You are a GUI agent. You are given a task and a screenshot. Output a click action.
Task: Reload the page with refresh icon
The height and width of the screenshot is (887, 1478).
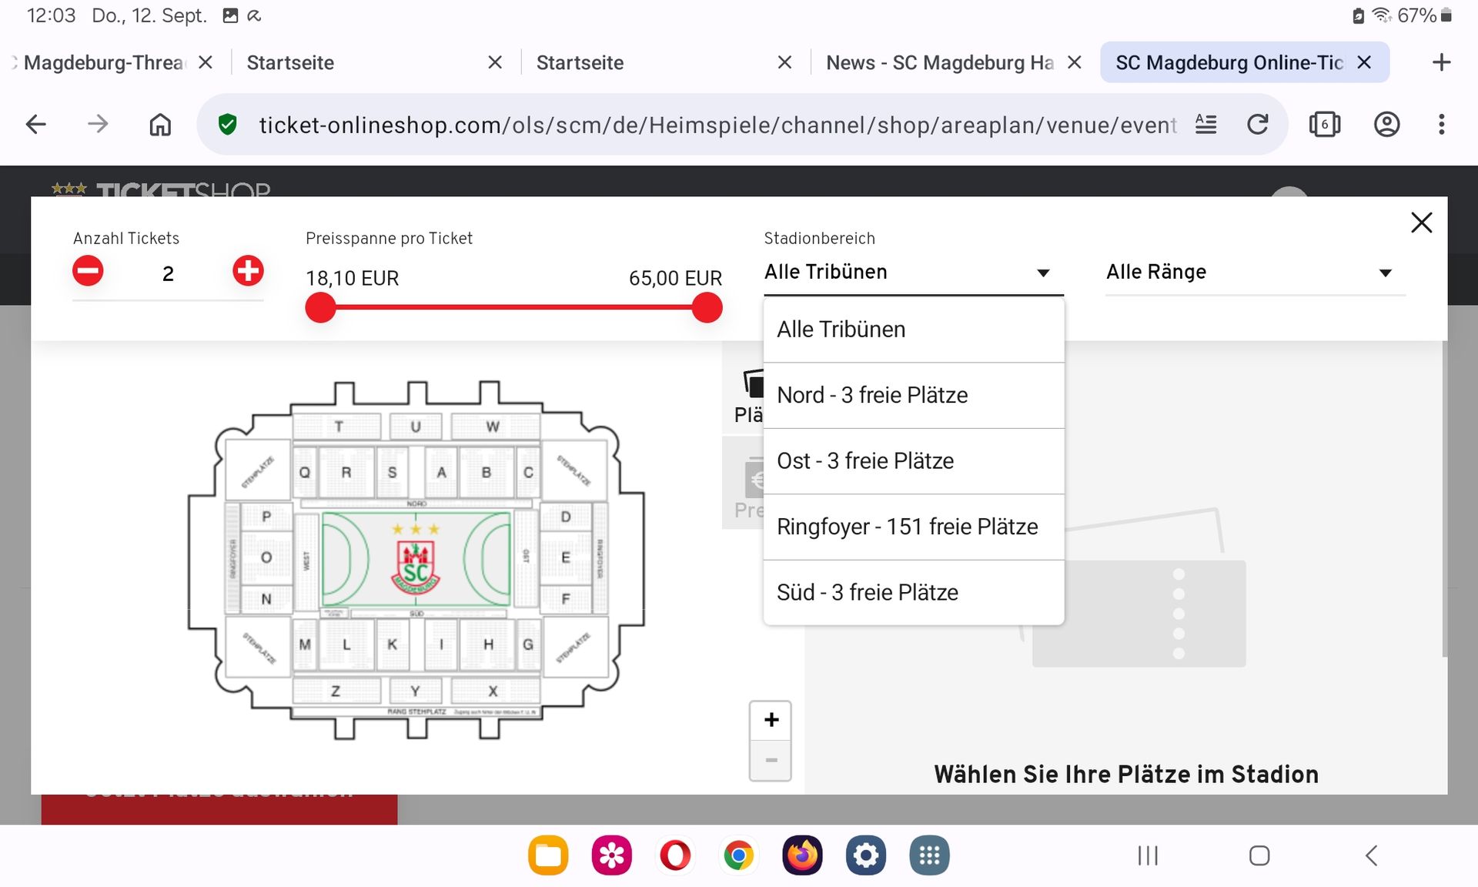coord(1258,125)
